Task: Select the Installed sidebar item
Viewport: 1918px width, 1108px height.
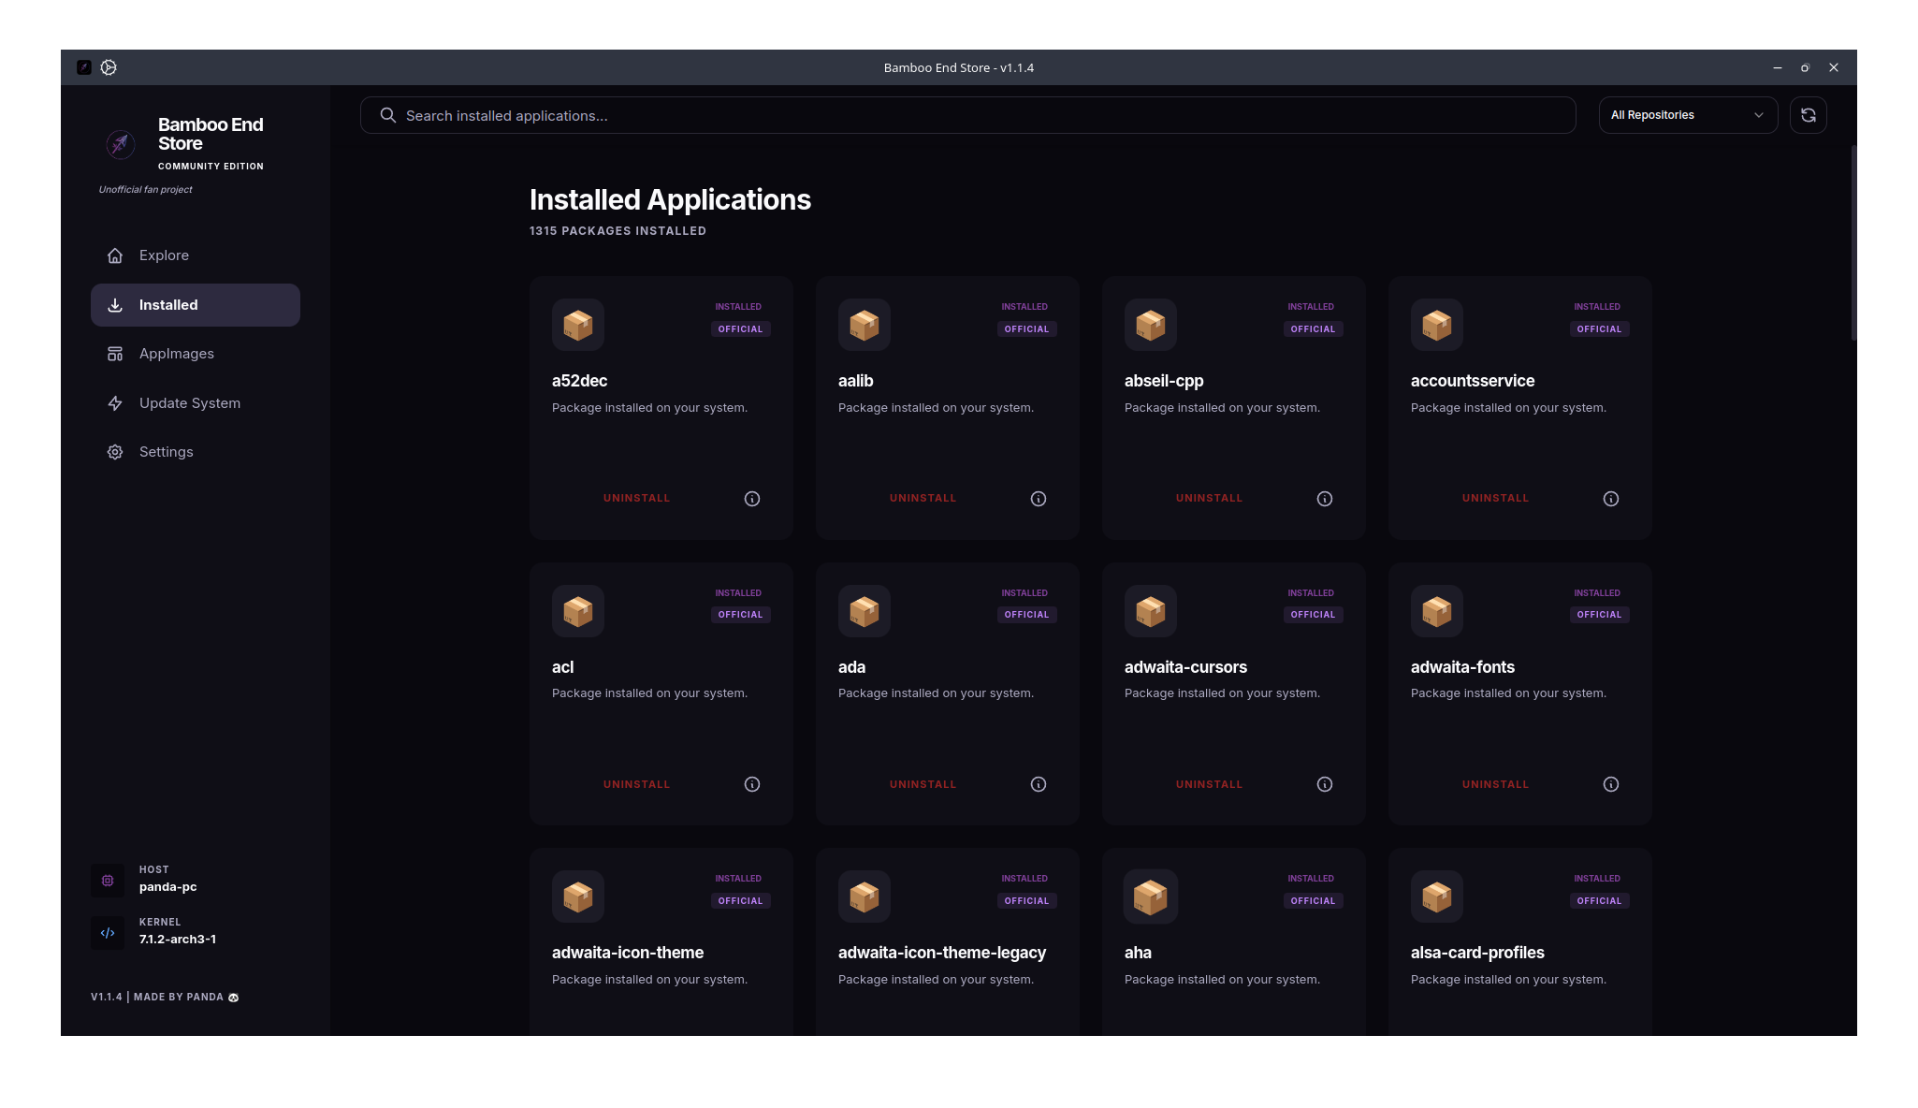Action: [196, 305]
